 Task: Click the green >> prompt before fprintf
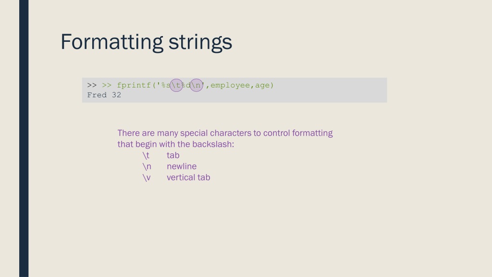coord(107,85)
